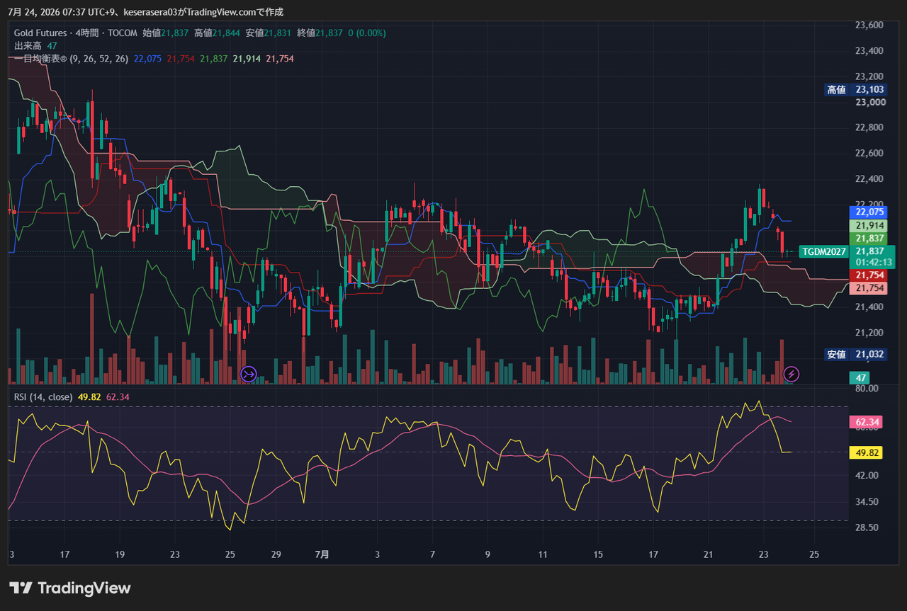Click the 22,400 price axis tick
The height and width of the screenshot is (611, 907).
click(x=869, y=178)
